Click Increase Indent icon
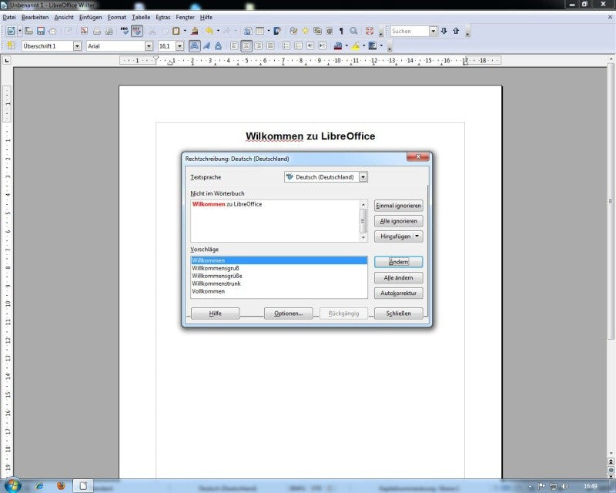The width and height of the screenshot is (616, 493). click(323, 46)
